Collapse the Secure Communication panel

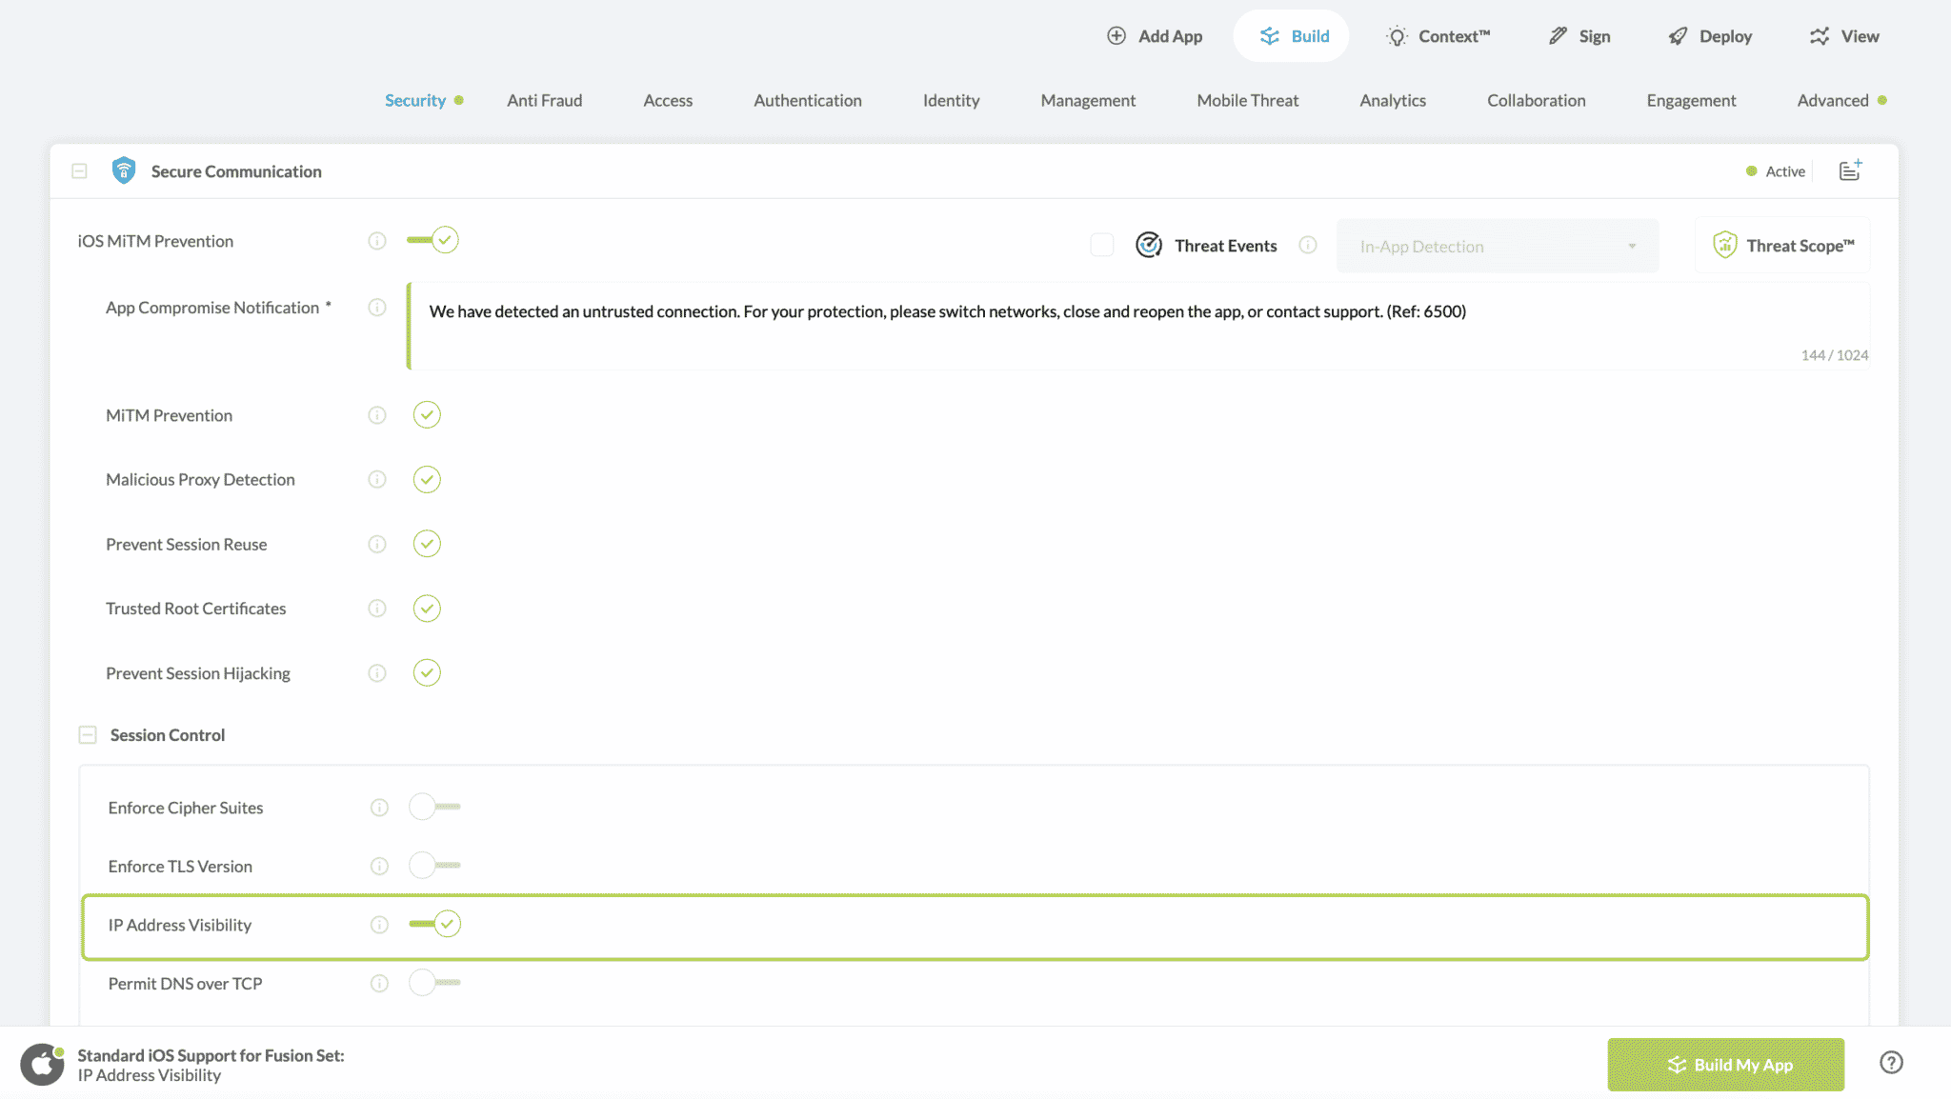[x=80, y=170]
